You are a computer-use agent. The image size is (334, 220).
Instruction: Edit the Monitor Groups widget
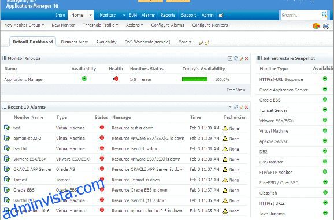click(242, 58)
